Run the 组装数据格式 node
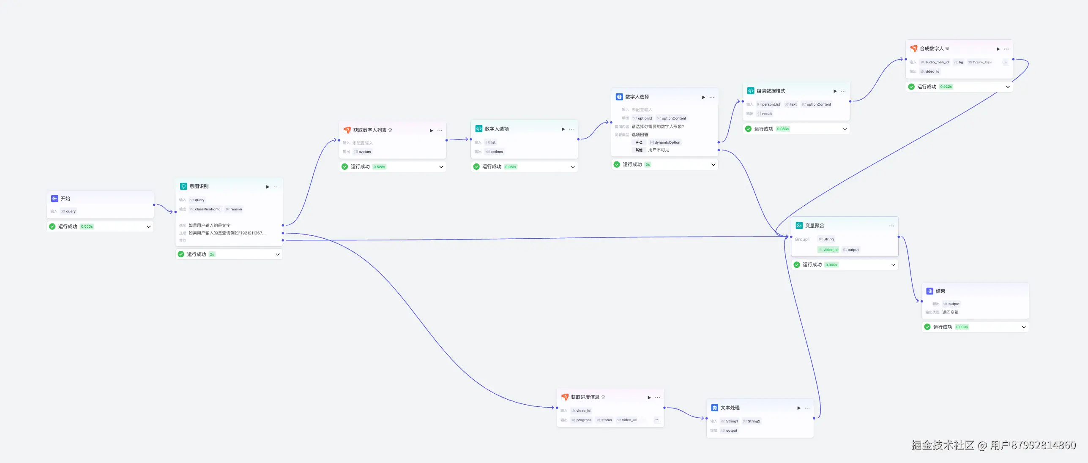 tap(835, 91)
